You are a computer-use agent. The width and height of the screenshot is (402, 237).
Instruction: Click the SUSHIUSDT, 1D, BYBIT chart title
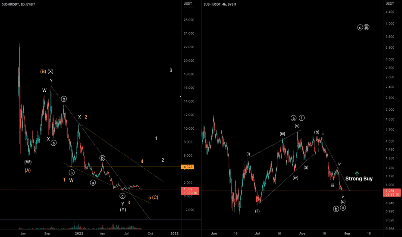coord(19,4)
